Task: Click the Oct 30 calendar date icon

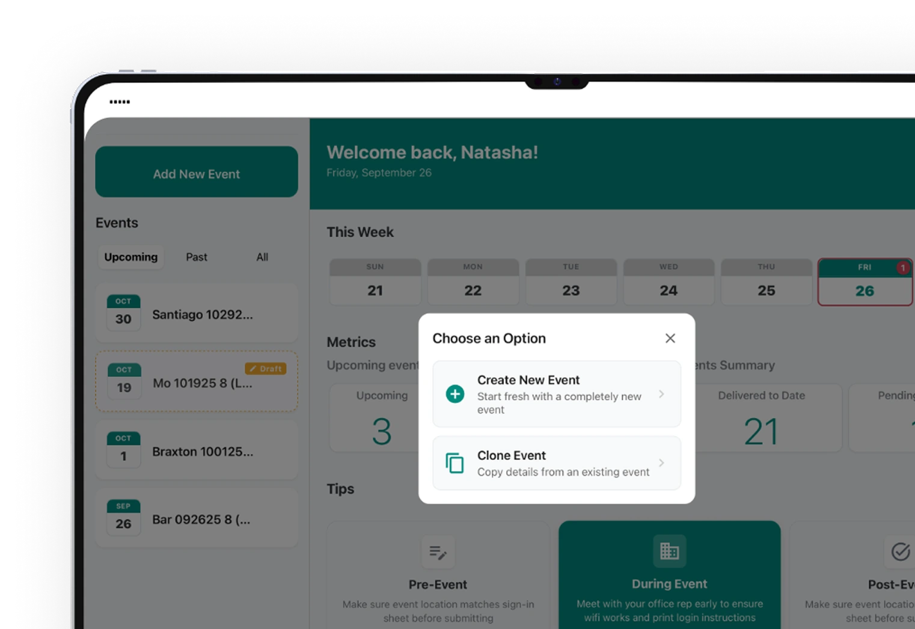Action: [x=123, y=313]
